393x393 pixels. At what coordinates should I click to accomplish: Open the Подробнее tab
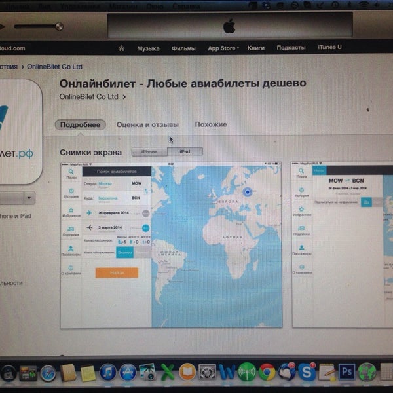click(x=80, y=125)
